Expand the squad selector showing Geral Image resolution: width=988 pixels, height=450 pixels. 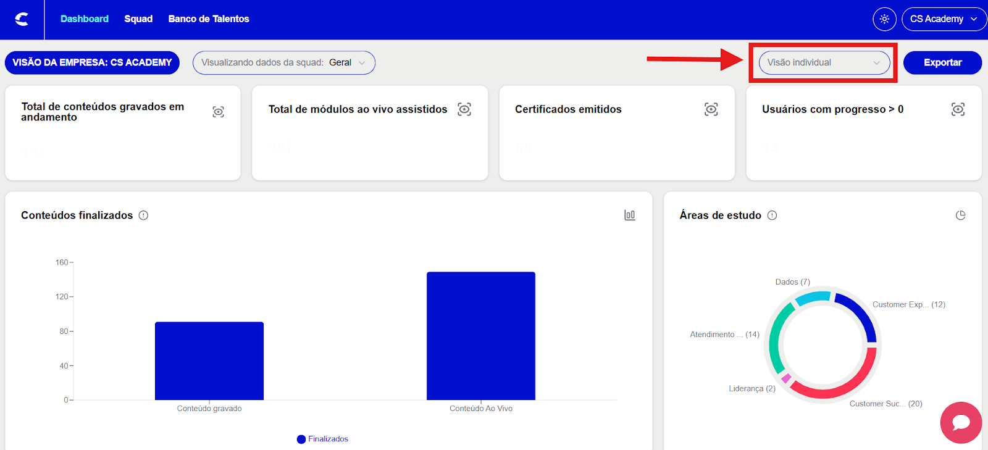(x=284, y=62)
